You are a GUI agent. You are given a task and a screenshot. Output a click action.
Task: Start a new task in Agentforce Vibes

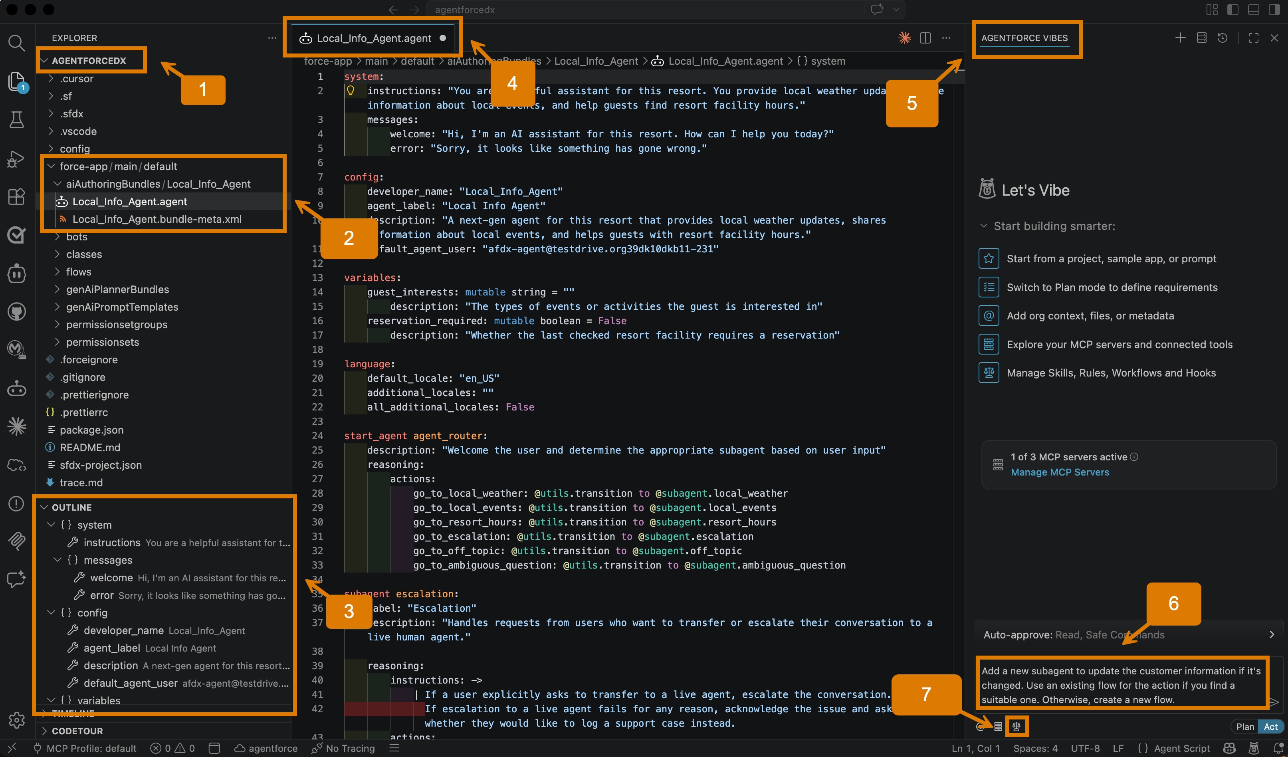[x=1180, y=38]
